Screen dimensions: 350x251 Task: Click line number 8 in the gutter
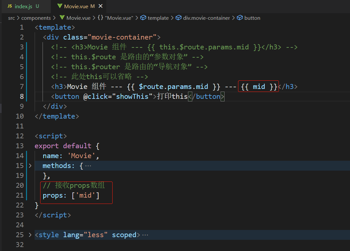pyautogui.click(x=22, y=97)
